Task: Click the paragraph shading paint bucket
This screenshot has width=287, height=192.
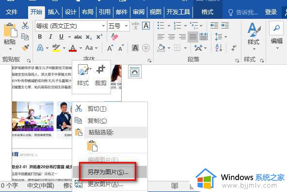Action: (x=161, y=48)
